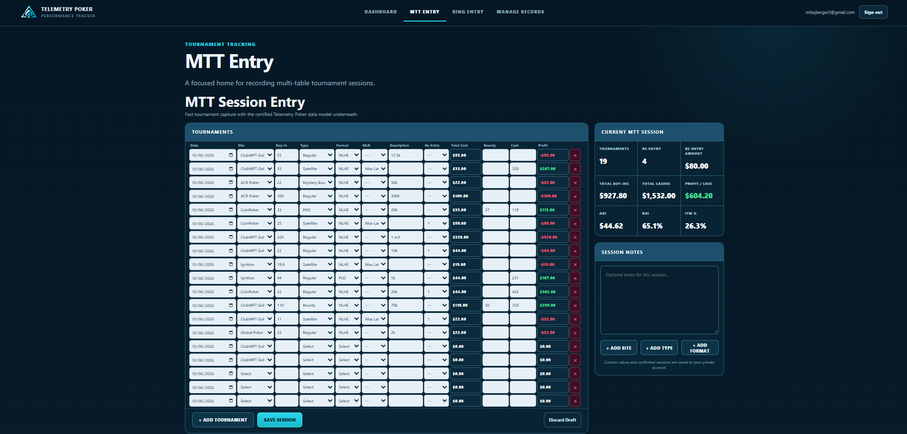Open the Global Poker site dropdown

[x=255, y=332]
